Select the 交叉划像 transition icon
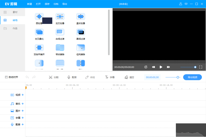 pyautogui.click(x=60, y=17)
